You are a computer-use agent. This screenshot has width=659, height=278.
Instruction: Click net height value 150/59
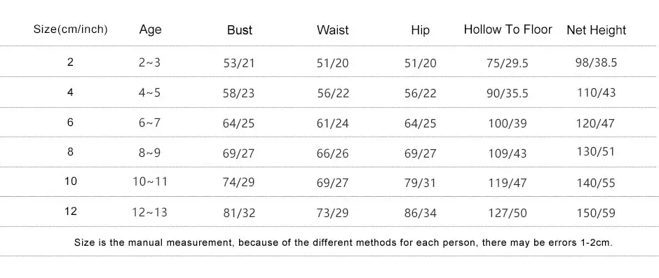(597, 214)
